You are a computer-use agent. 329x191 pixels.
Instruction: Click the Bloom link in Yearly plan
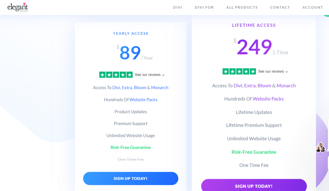click(x=140, y=88)
